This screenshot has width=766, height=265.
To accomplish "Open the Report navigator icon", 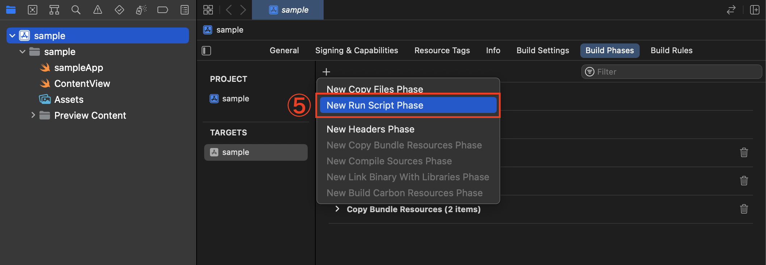I will (185, 10).
